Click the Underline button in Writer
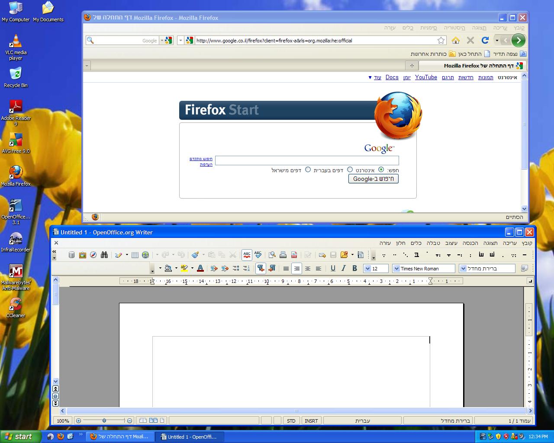The width and height of the screenshot is (554, 443). 333,268
